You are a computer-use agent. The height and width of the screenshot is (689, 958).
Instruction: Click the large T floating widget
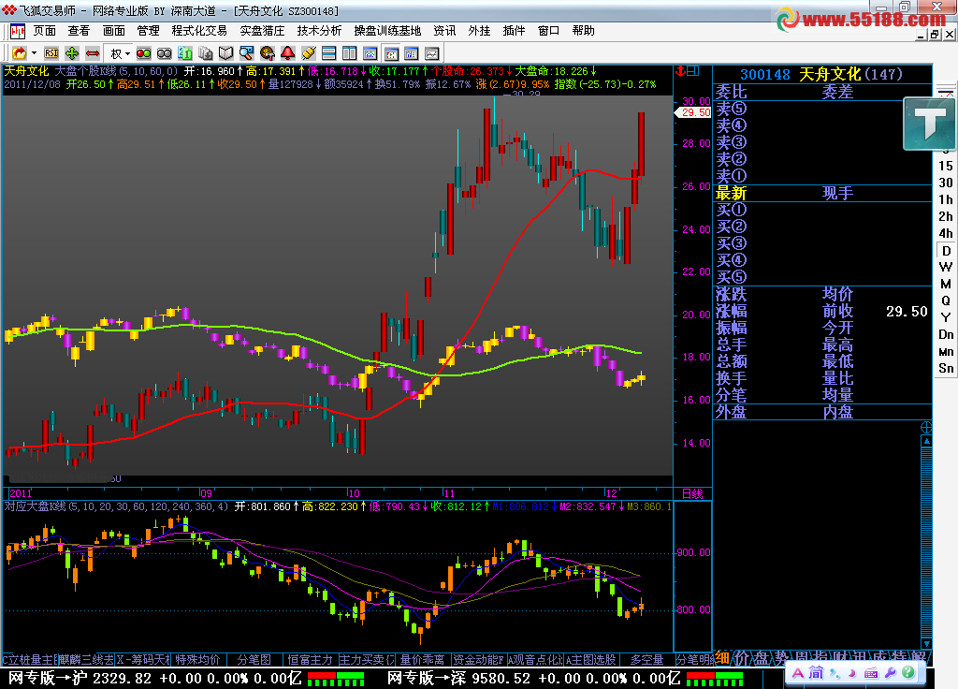click(928, 123)
